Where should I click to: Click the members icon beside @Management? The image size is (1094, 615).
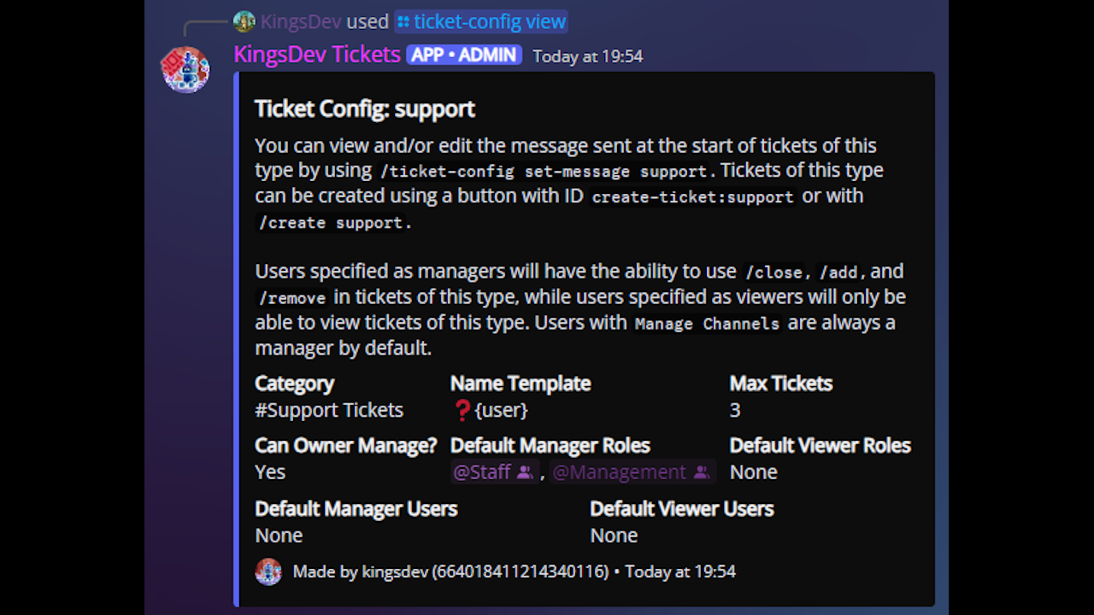point(701,472)
